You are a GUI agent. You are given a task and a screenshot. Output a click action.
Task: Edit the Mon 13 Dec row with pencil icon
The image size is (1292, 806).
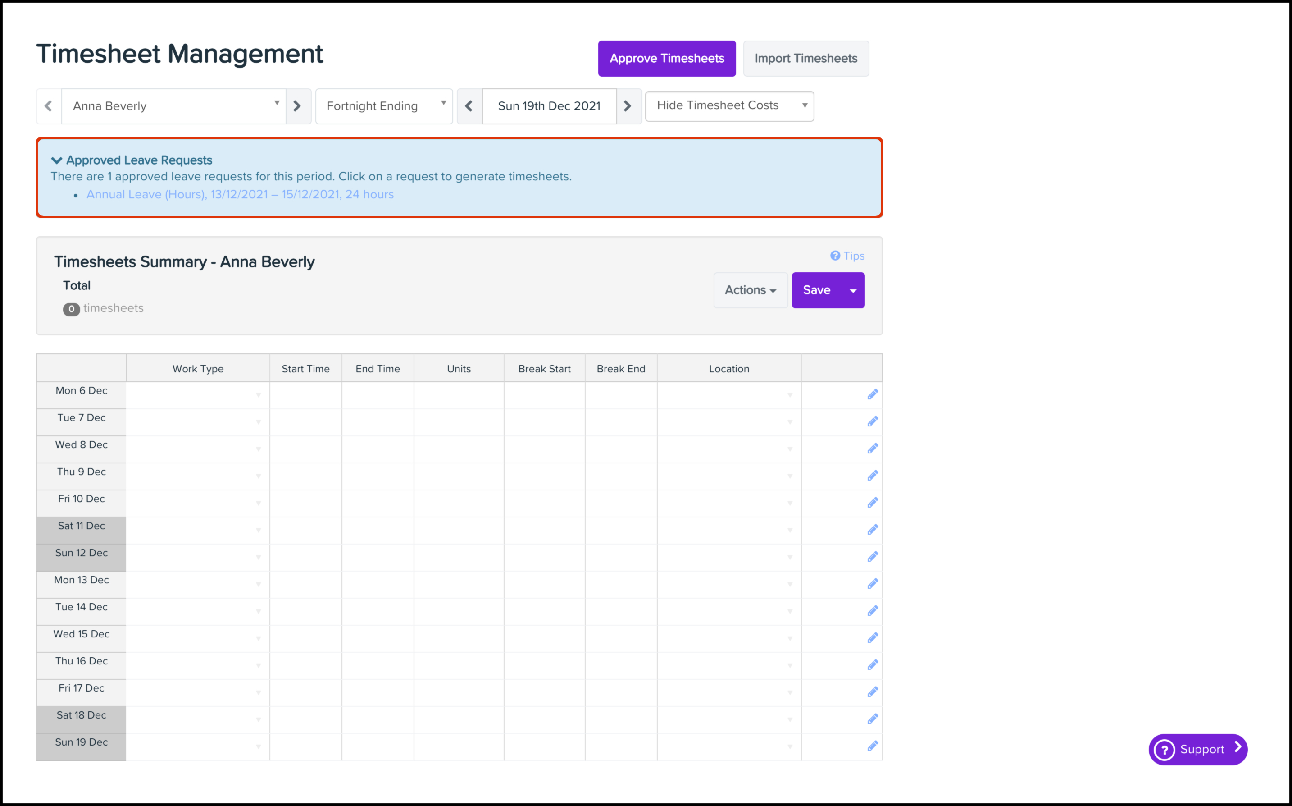click(872, 584)
